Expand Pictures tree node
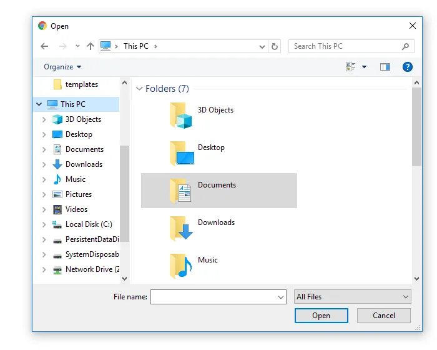Screen dimensions: 437x350 (44, 194)
